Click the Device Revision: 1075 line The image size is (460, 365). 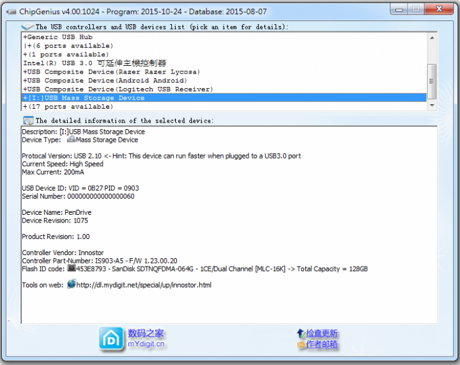(55, 221)
